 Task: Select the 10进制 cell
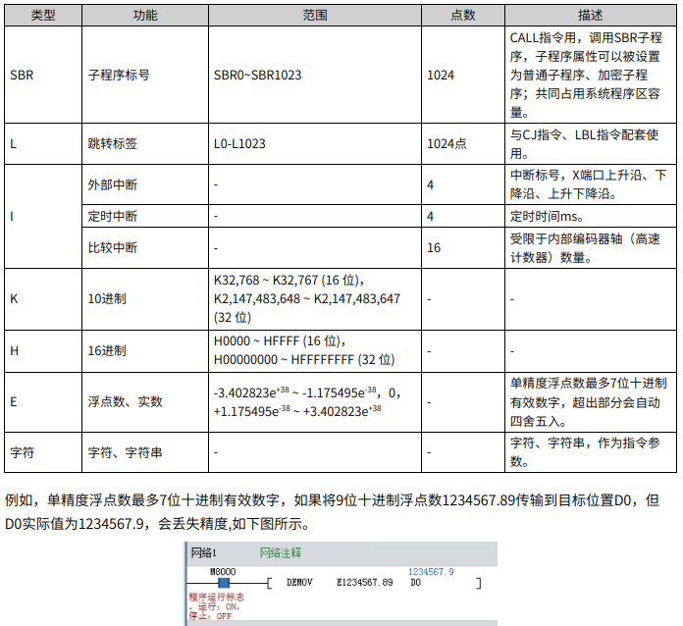coord(145,299)
